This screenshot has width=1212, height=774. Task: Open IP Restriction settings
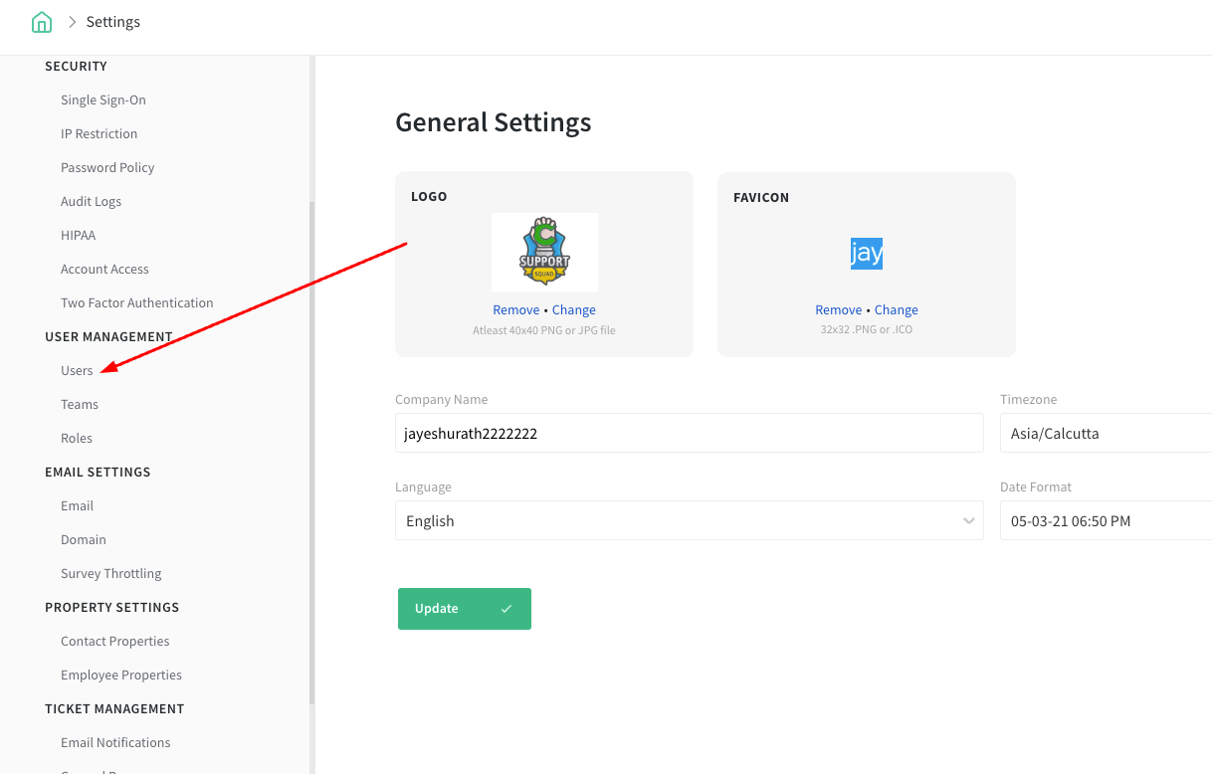click(100, 133)
